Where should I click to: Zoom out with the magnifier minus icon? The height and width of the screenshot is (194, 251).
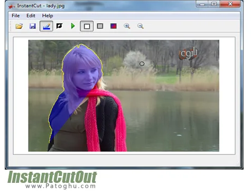pos(141,26)
